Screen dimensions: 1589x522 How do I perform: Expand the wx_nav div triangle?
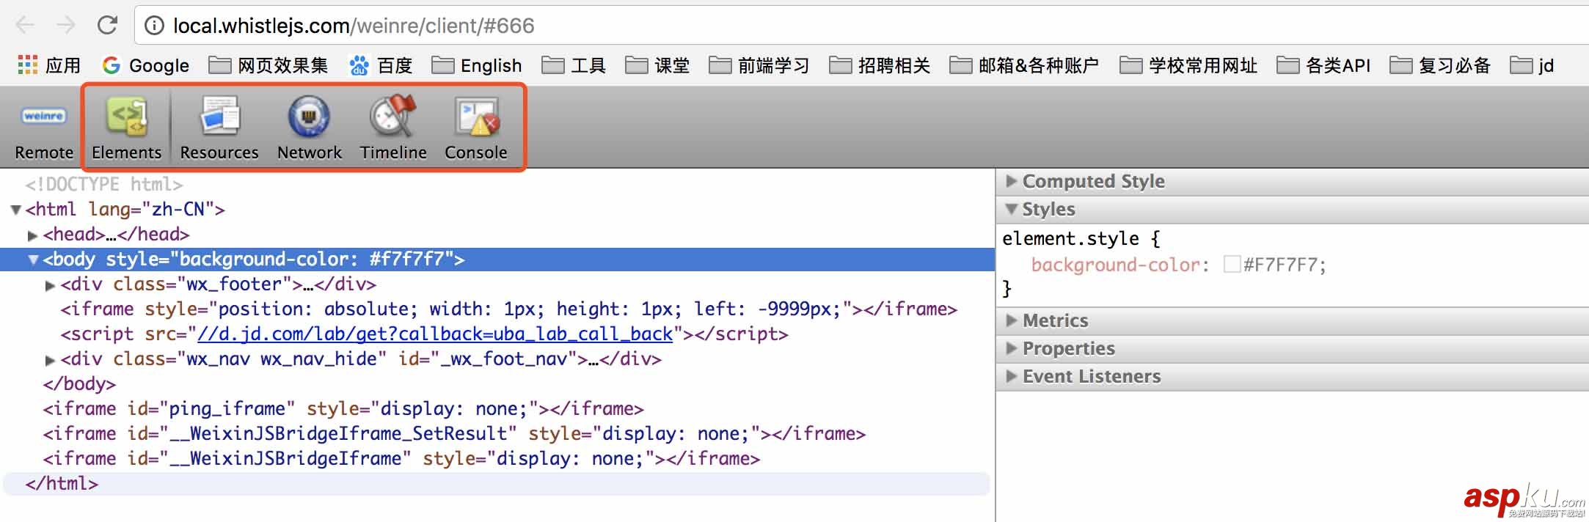click(x=50, y=360)
